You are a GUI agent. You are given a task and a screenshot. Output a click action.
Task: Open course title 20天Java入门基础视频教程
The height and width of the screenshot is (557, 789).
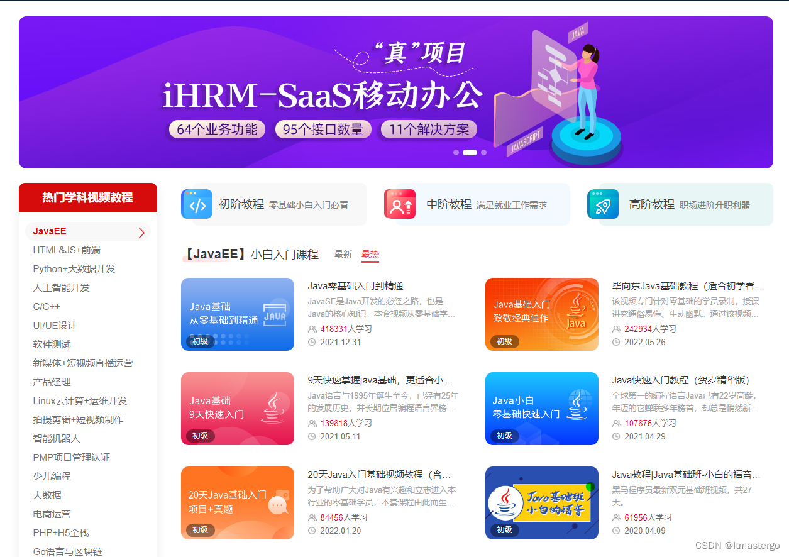pos(380,475)
